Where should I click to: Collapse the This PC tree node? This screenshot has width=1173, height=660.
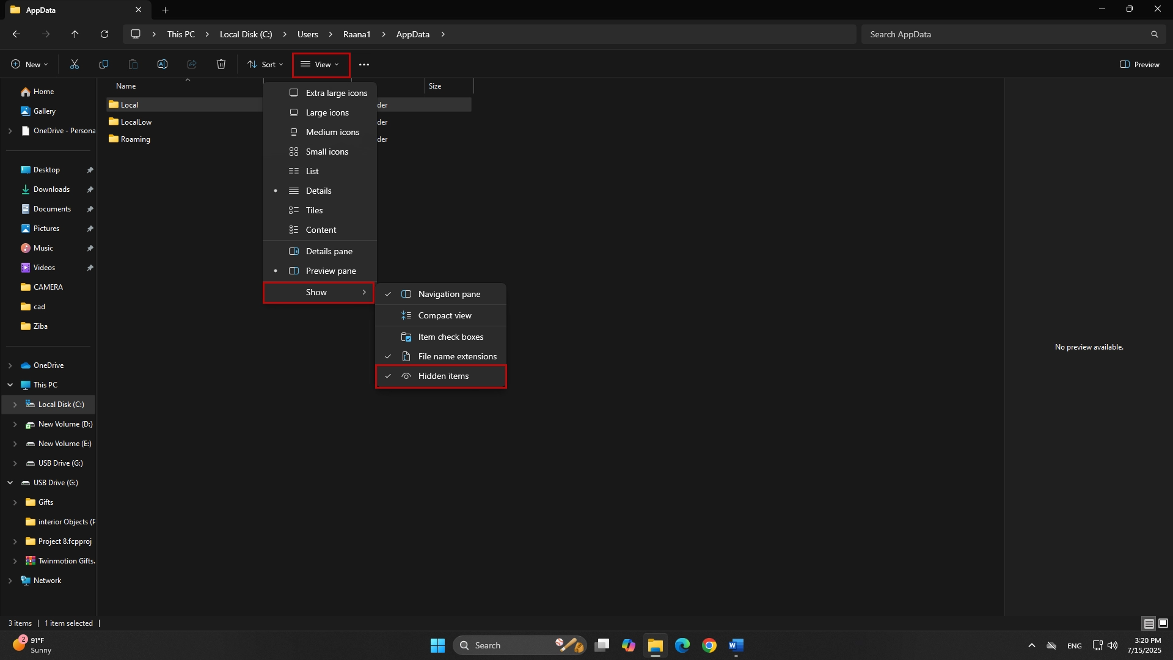[10, 385]
